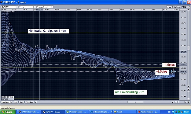Click the 'Am I overtrading ???' note

tap(130, 92)
